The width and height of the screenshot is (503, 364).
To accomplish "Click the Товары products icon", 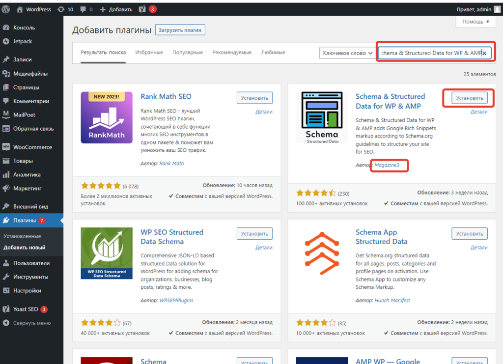I will [x=6, y=161].
